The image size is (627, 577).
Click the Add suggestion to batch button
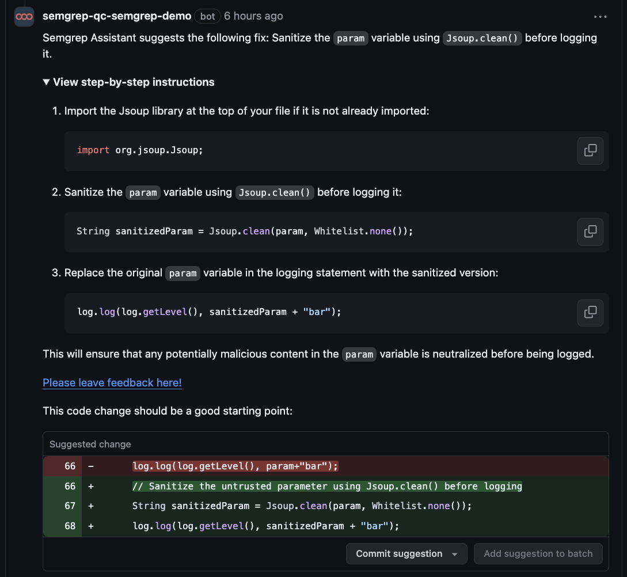(538, 553)
